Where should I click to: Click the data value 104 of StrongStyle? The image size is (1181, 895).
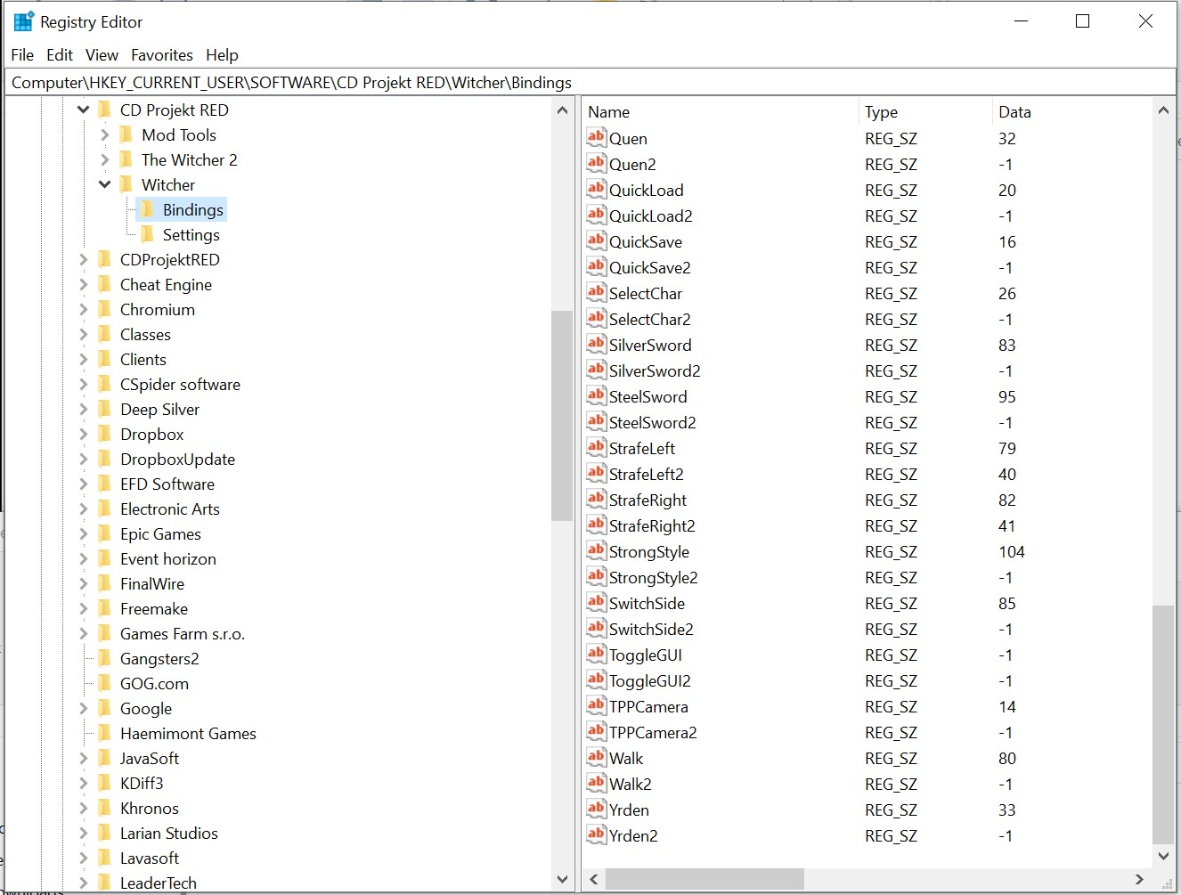[1011, 552]
